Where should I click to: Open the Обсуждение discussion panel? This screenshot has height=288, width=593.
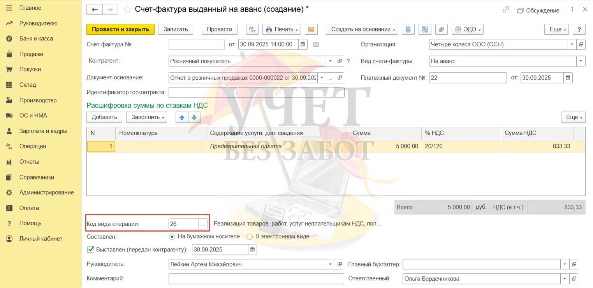[538, 10]
